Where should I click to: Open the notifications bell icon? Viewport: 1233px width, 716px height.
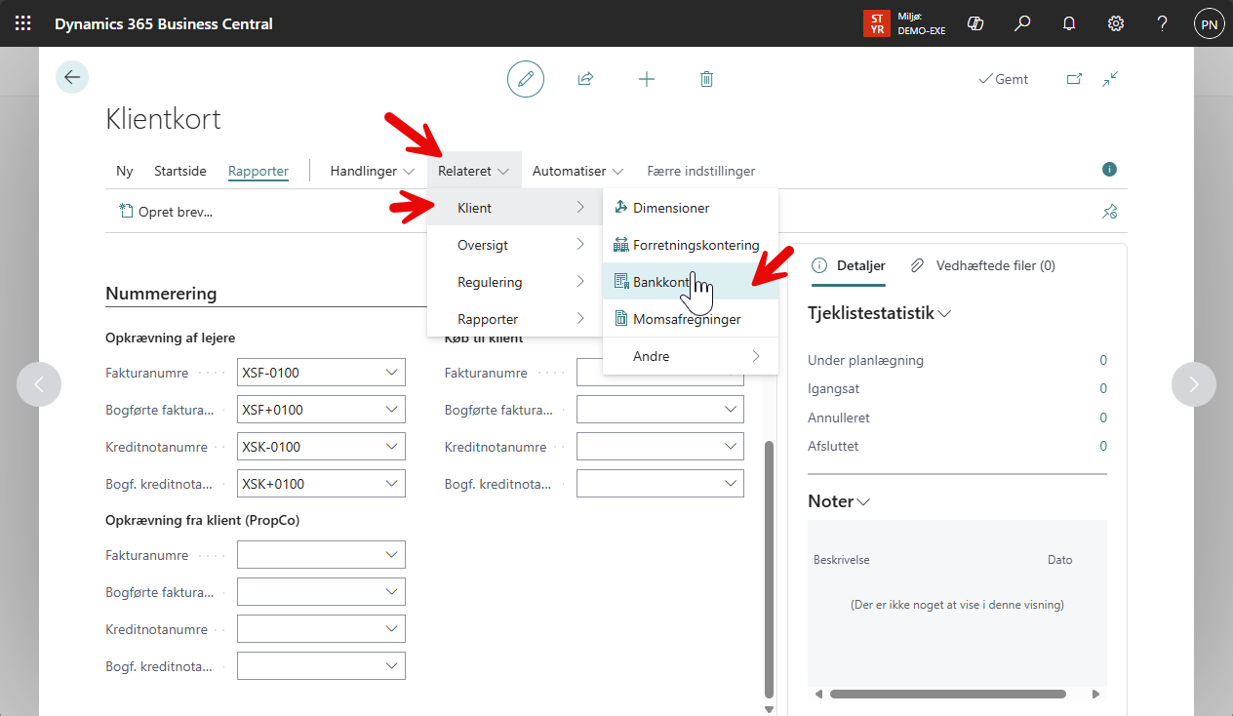1069,23
